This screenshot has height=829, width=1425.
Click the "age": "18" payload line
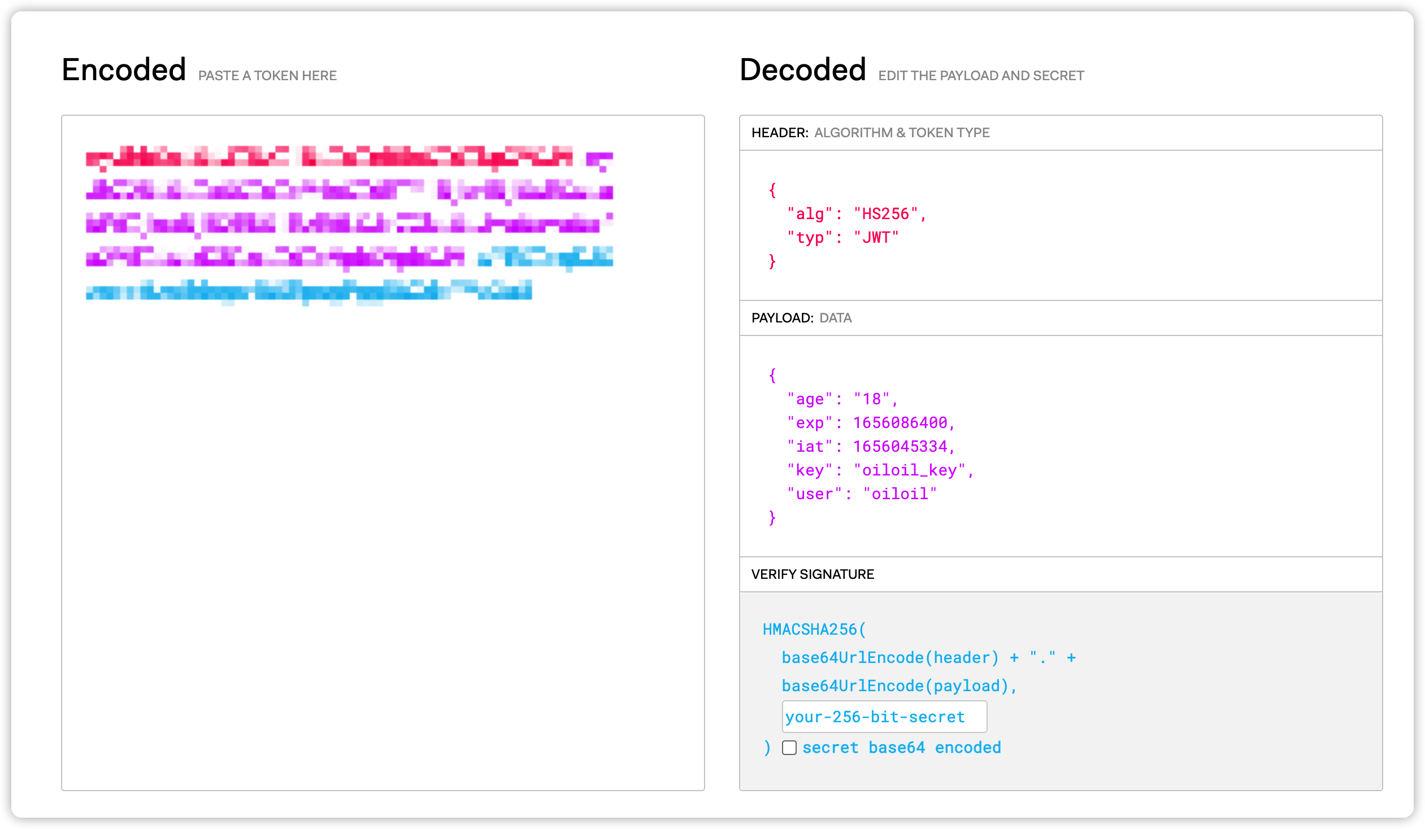842,399
